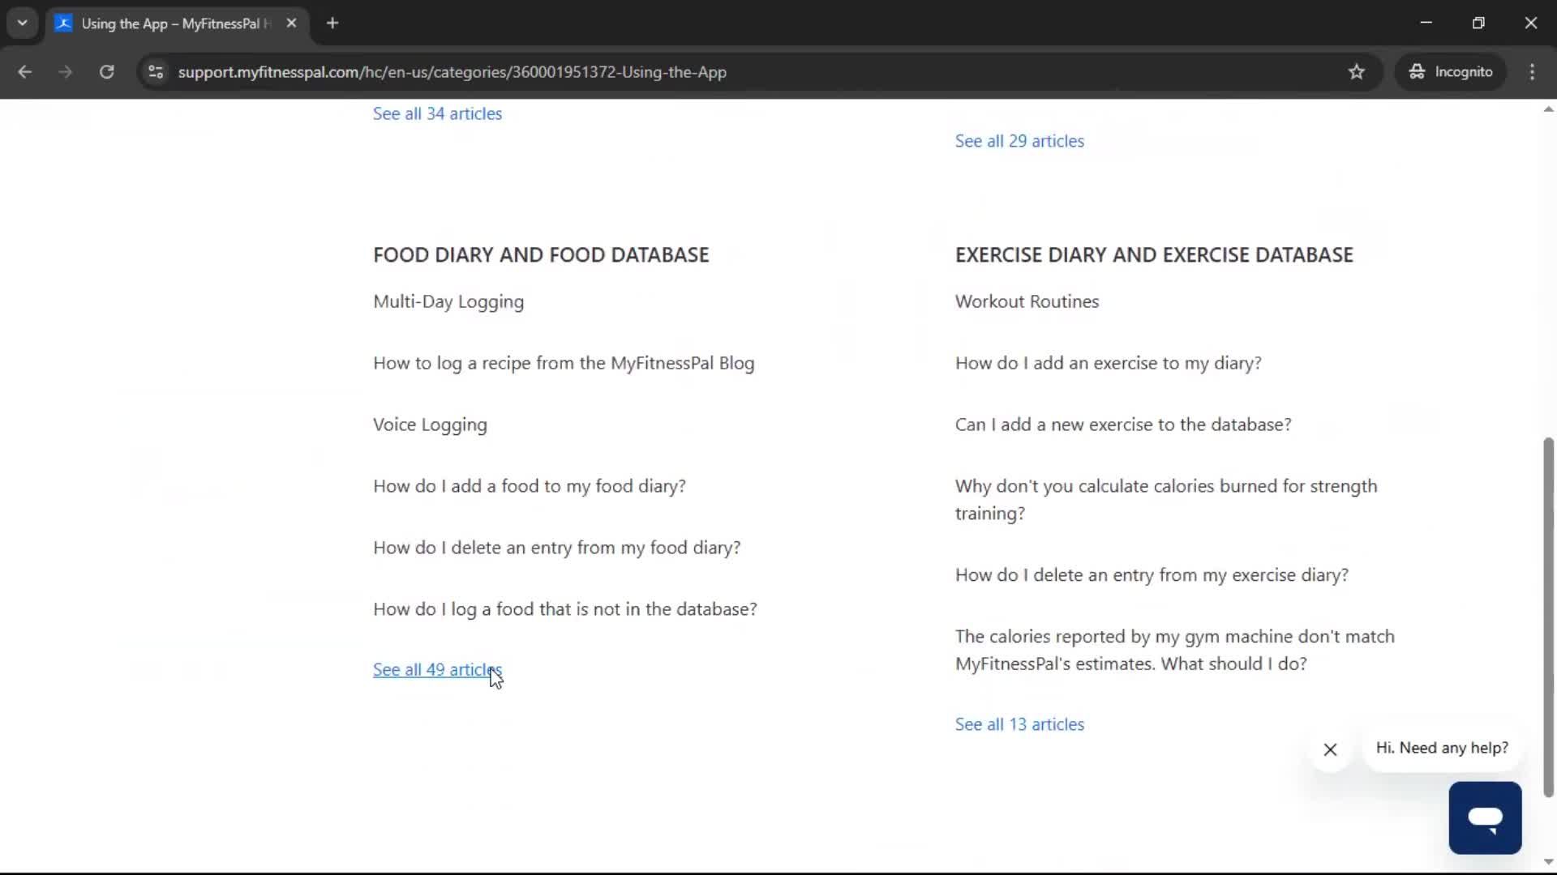Open 'Food Diary and Food Database' section heading

coord(541,255)
